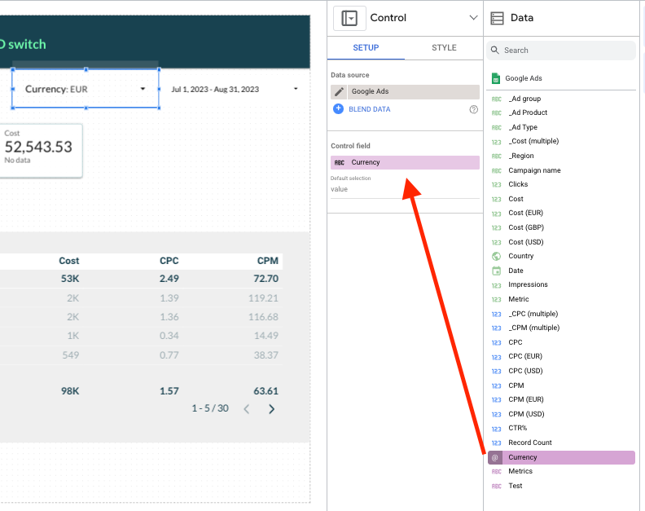Select the Currency control field chip

405,162
